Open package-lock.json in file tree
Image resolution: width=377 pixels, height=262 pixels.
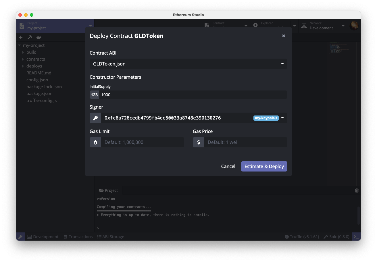(44, 87)
